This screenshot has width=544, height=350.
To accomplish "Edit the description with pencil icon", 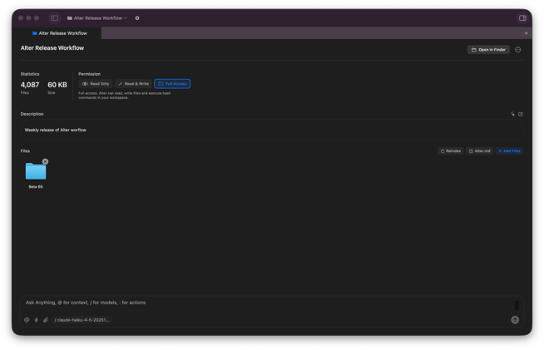I will [x=521, y=114].
